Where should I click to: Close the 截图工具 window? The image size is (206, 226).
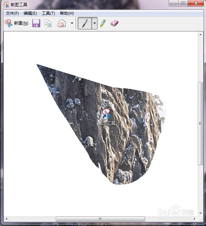(196, 3)
